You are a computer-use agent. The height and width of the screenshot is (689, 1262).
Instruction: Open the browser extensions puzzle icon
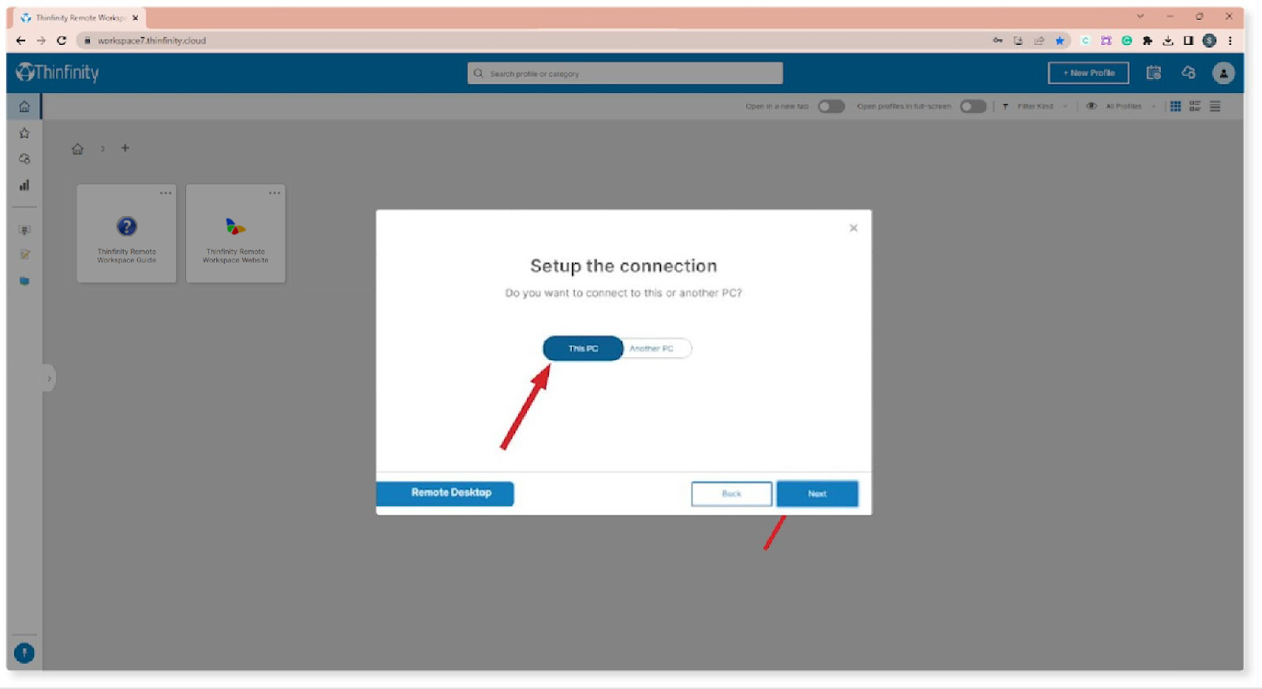click(1147, 40)
